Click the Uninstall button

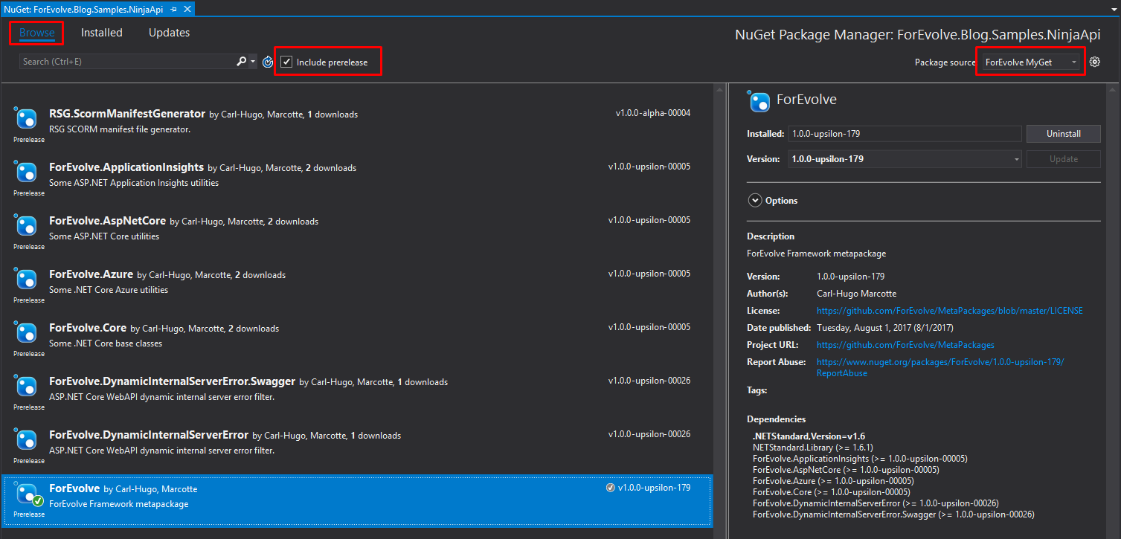1063,134
